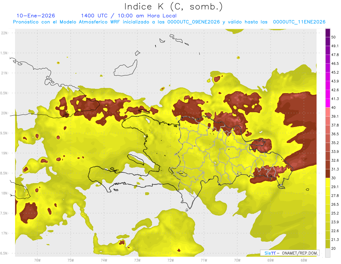Viewport: 341px width, 264px height.
Task: Click the salmon legend swatch between 39.1 and 40
Action: 328,112
